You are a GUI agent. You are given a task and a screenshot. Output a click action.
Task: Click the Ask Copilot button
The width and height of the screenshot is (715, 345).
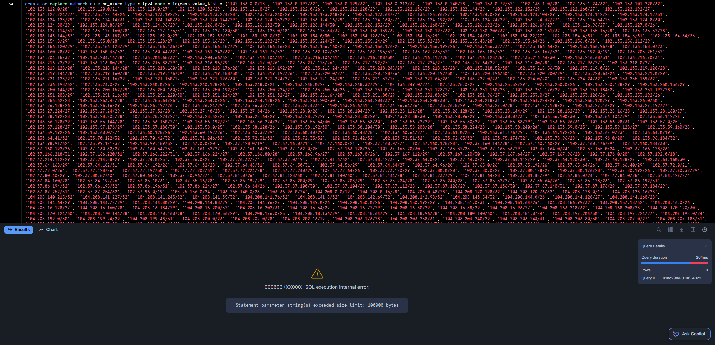click(x=689, y=334)
